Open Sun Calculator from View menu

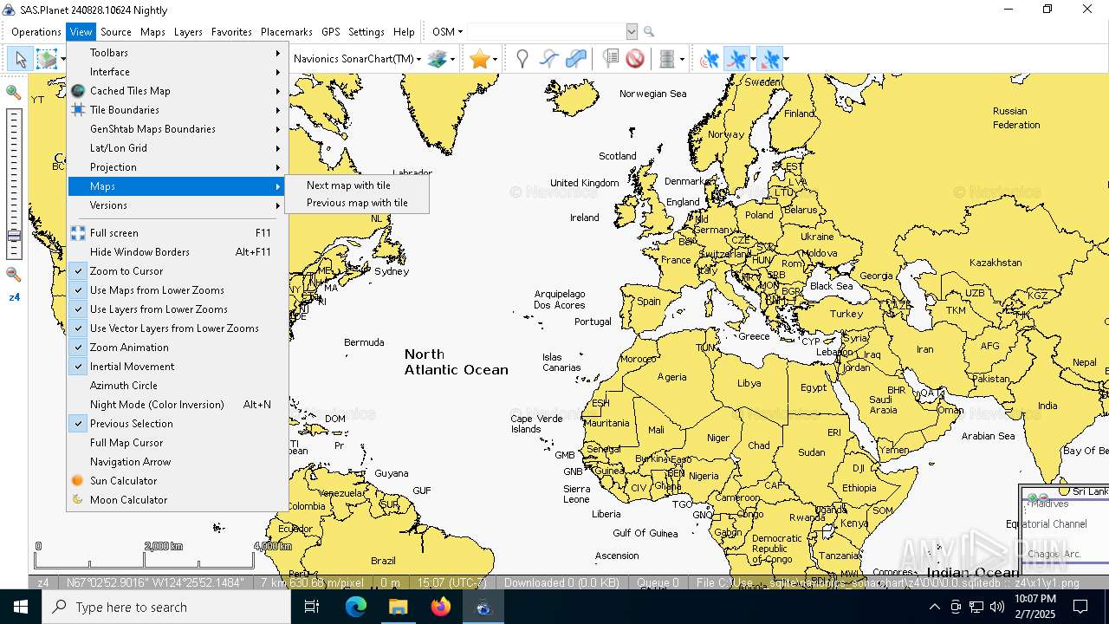178,481
